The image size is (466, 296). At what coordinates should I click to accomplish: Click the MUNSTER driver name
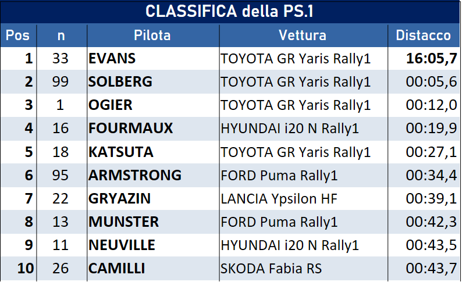(124, 222)
